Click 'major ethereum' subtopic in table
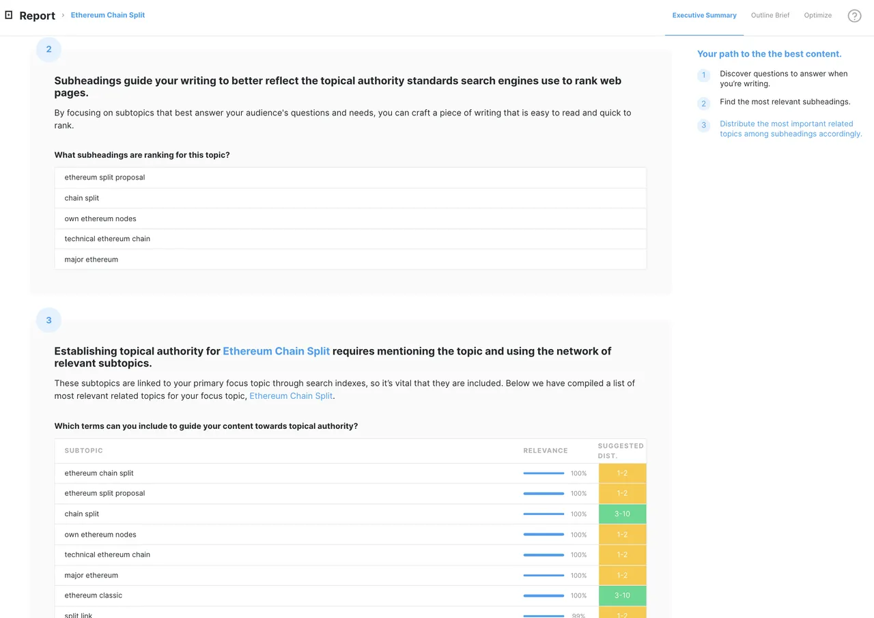Viewport: 874px width, 618px height. point(91,575)
